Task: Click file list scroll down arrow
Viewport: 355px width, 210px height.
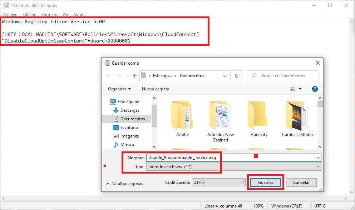Action: (320, 147)
